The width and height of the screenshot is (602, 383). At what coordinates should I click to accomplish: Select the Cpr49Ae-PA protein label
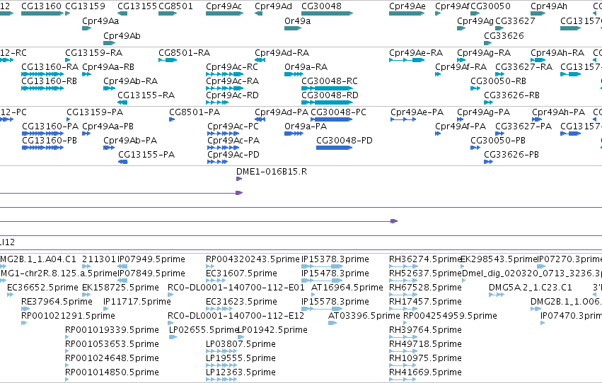tap(417, 112)
